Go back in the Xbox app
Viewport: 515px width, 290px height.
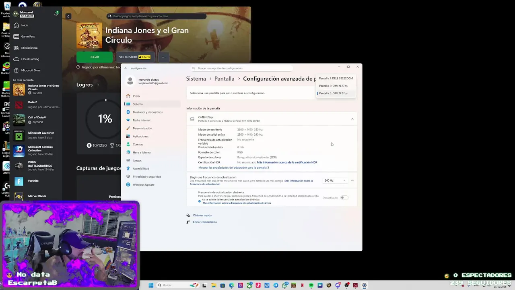click(x=68, y=16)
